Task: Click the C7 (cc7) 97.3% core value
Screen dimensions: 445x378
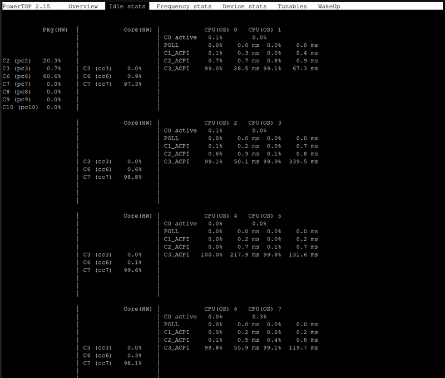Action: pyautogui.click(x=132, y=84)
